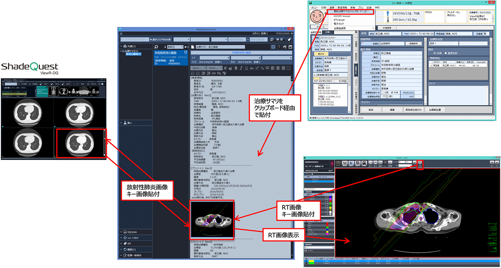Apply superscript in the note editor

[x=257, y=68]
